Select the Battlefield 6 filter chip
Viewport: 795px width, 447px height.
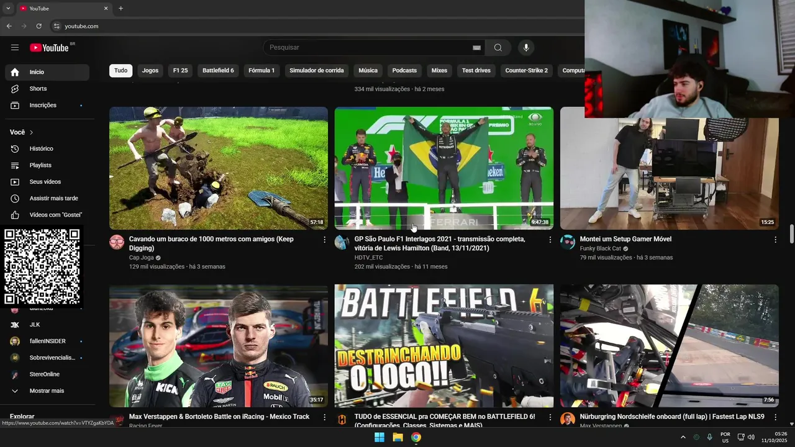pyautogui.click(x=218, y=71)
